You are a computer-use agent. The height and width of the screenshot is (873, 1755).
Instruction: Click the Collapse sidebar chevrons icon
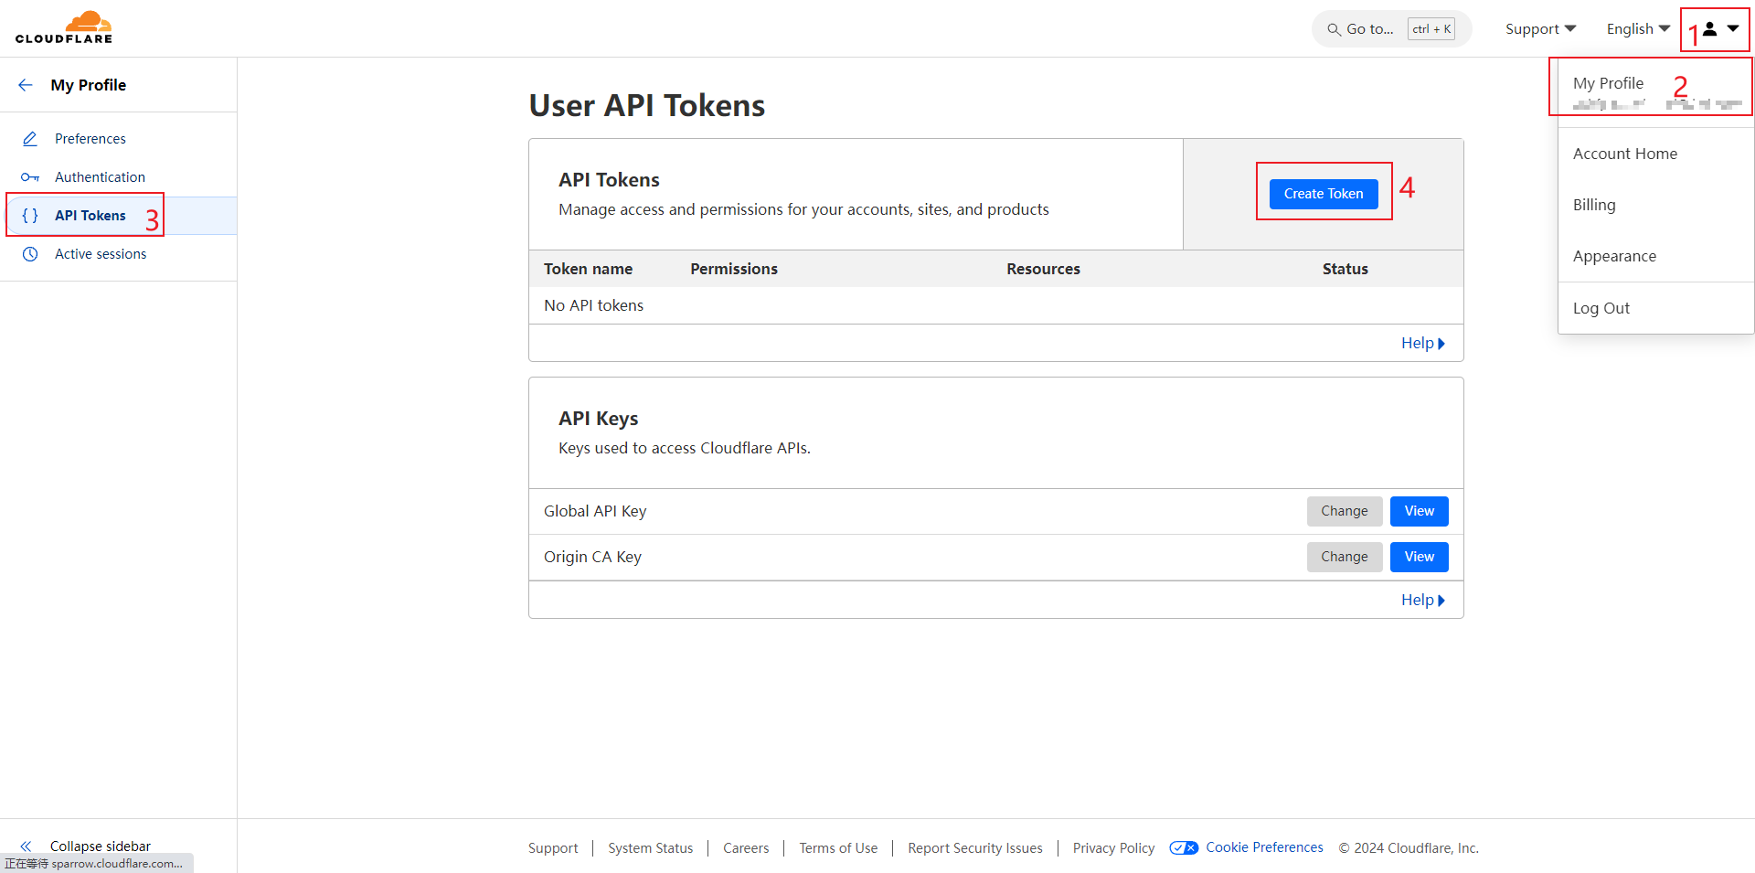coord(26,846)
